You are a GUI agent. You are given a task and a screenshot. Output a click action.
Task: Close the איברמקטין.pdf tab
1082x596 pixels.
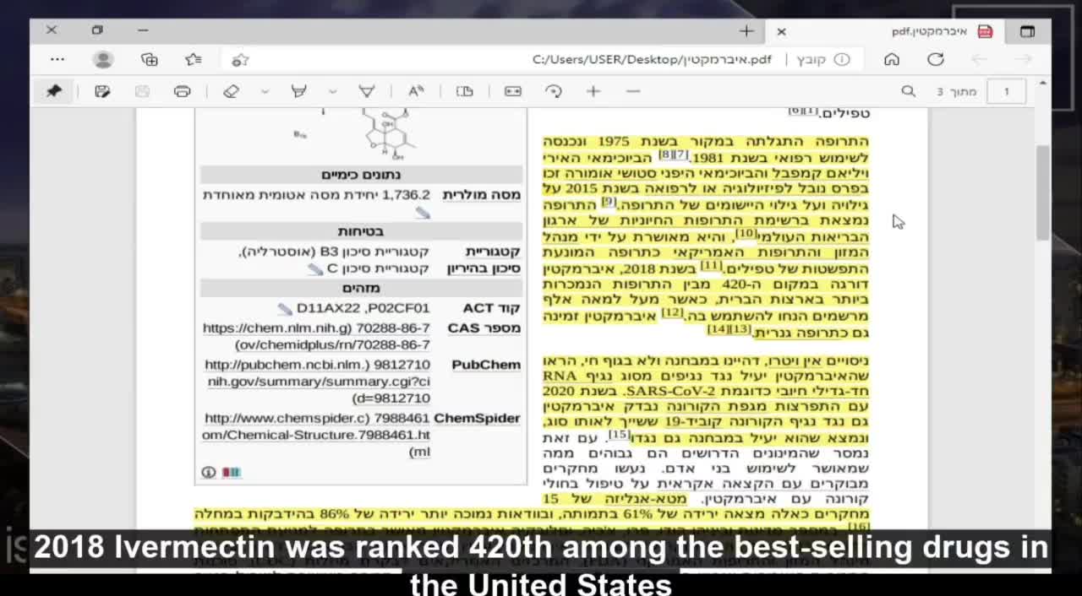(x=781, y=31)
